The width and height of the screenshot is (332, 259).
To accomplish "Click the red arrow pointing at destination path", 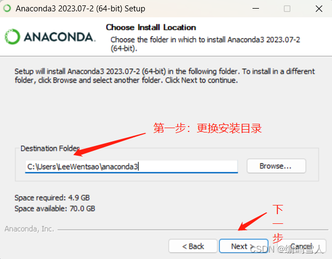I will point(109,144).
